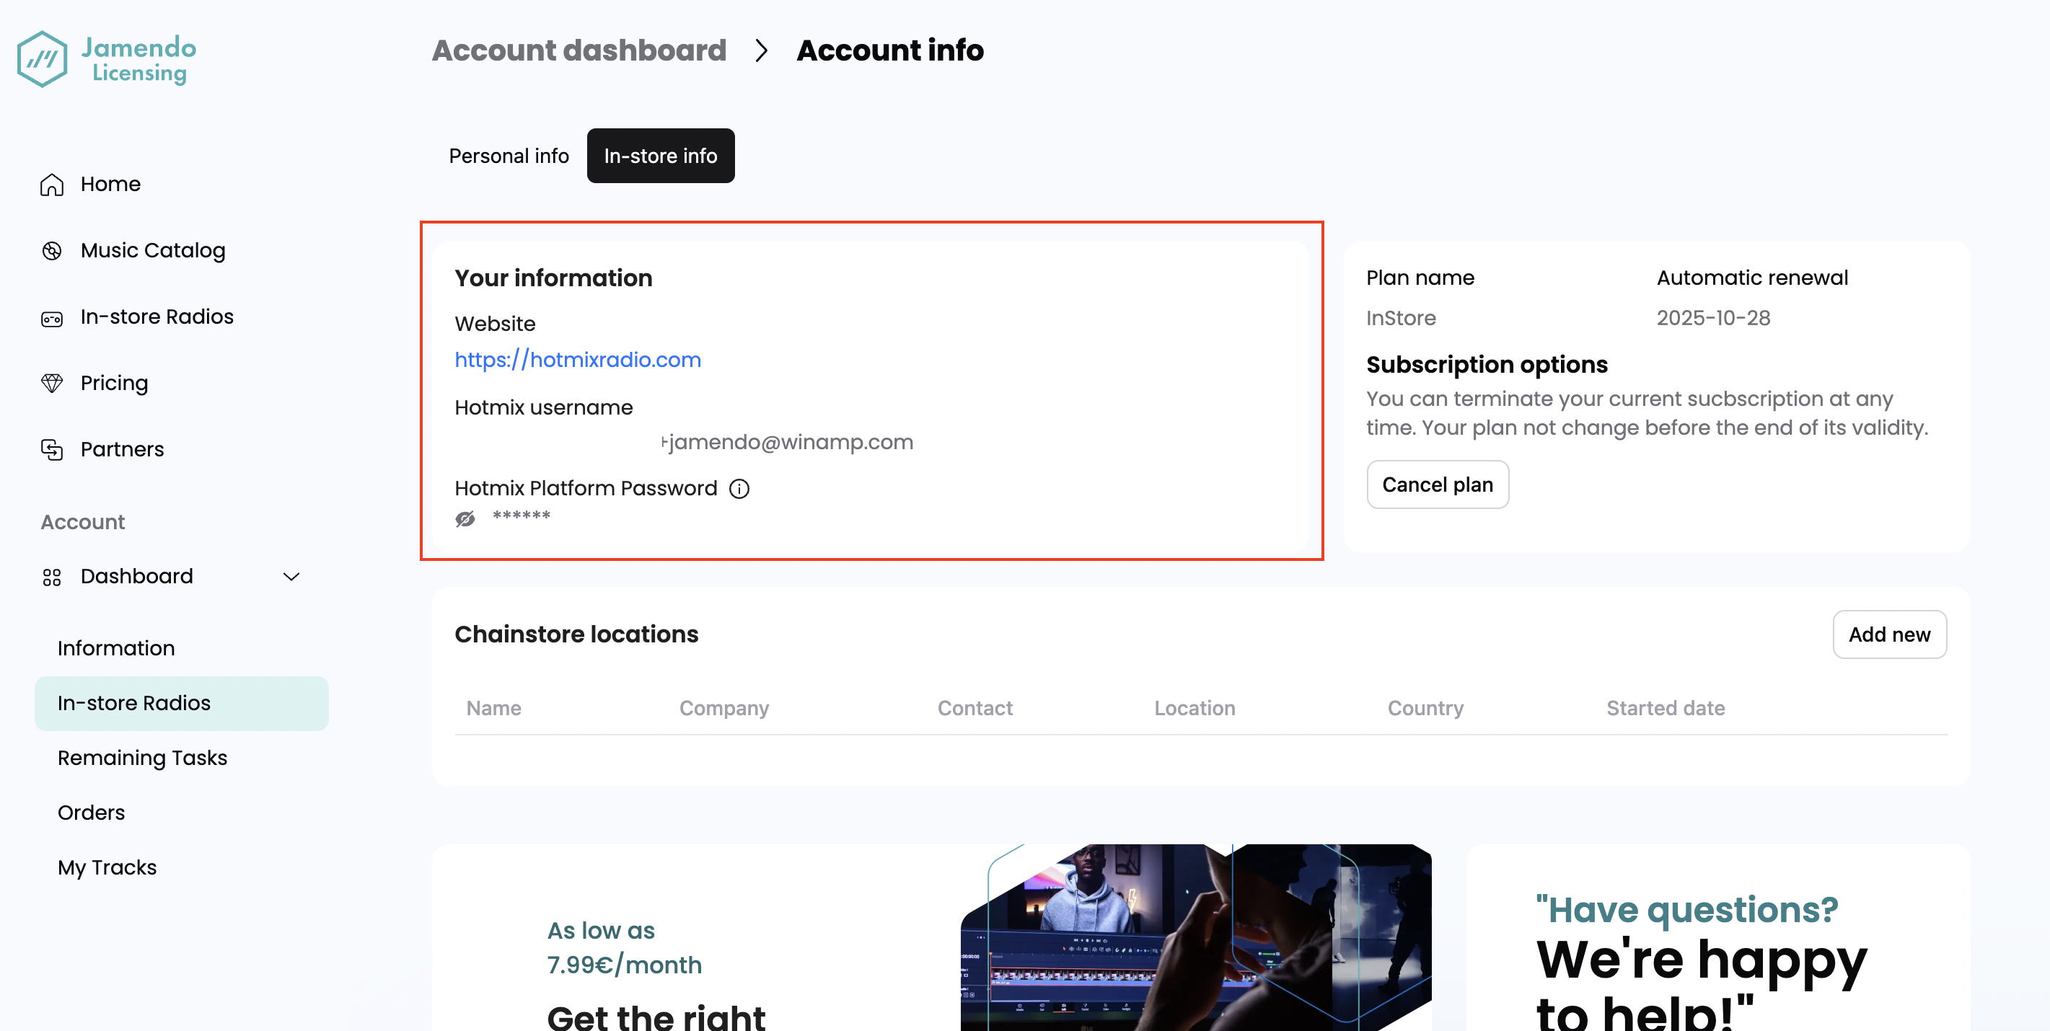
Task: Click the Home house icon
Action: pyautogui.click(x=52, y=185)
